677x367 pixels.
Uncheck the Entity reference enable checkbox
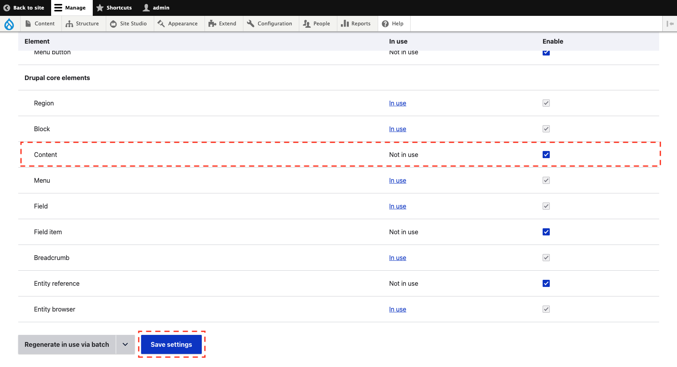point(546,283)
